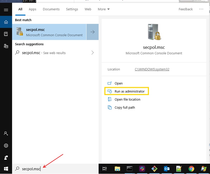
Task: Open the notebook icon in search sidebar
Action: pos(6,34)
